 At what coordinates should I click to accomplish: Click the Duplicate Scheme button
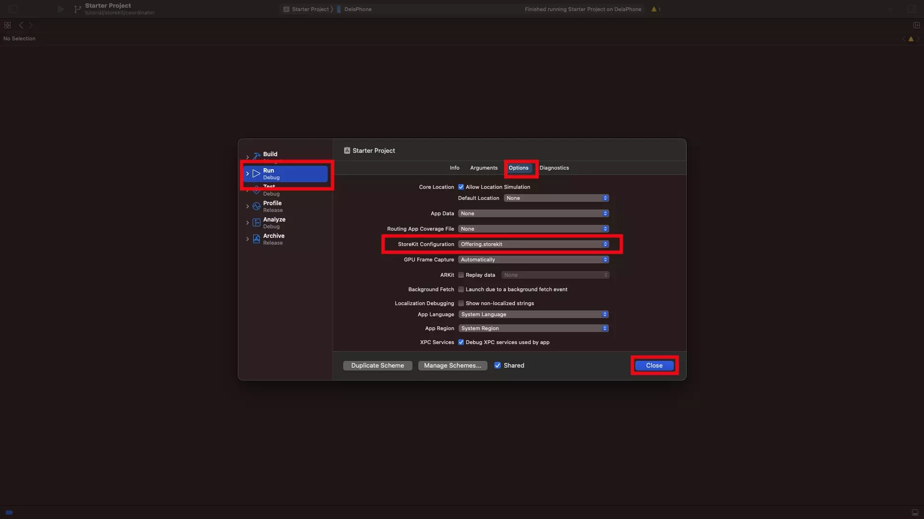click(x=378, y=366)
